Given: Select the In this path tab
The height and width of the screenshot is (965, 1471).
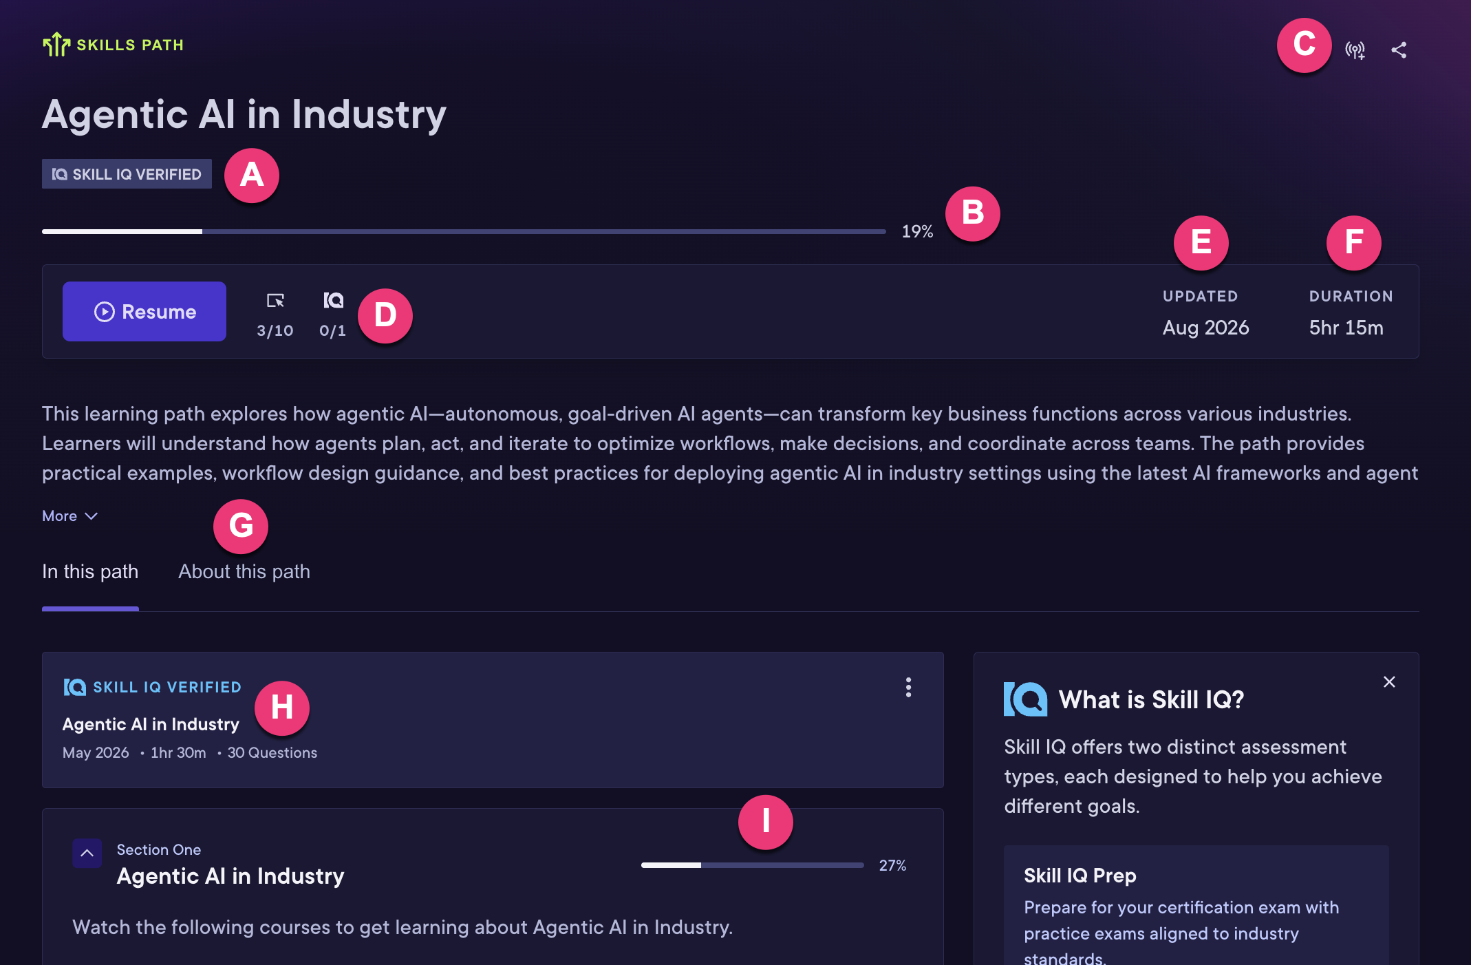Looking at the screenshot, I should [90, 571].
